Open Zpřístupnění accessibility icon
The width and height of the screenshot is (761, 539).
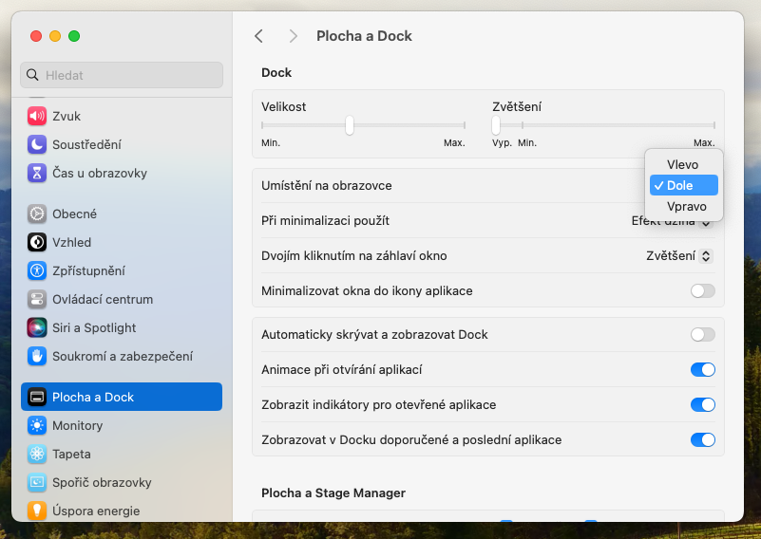(37, 270)
